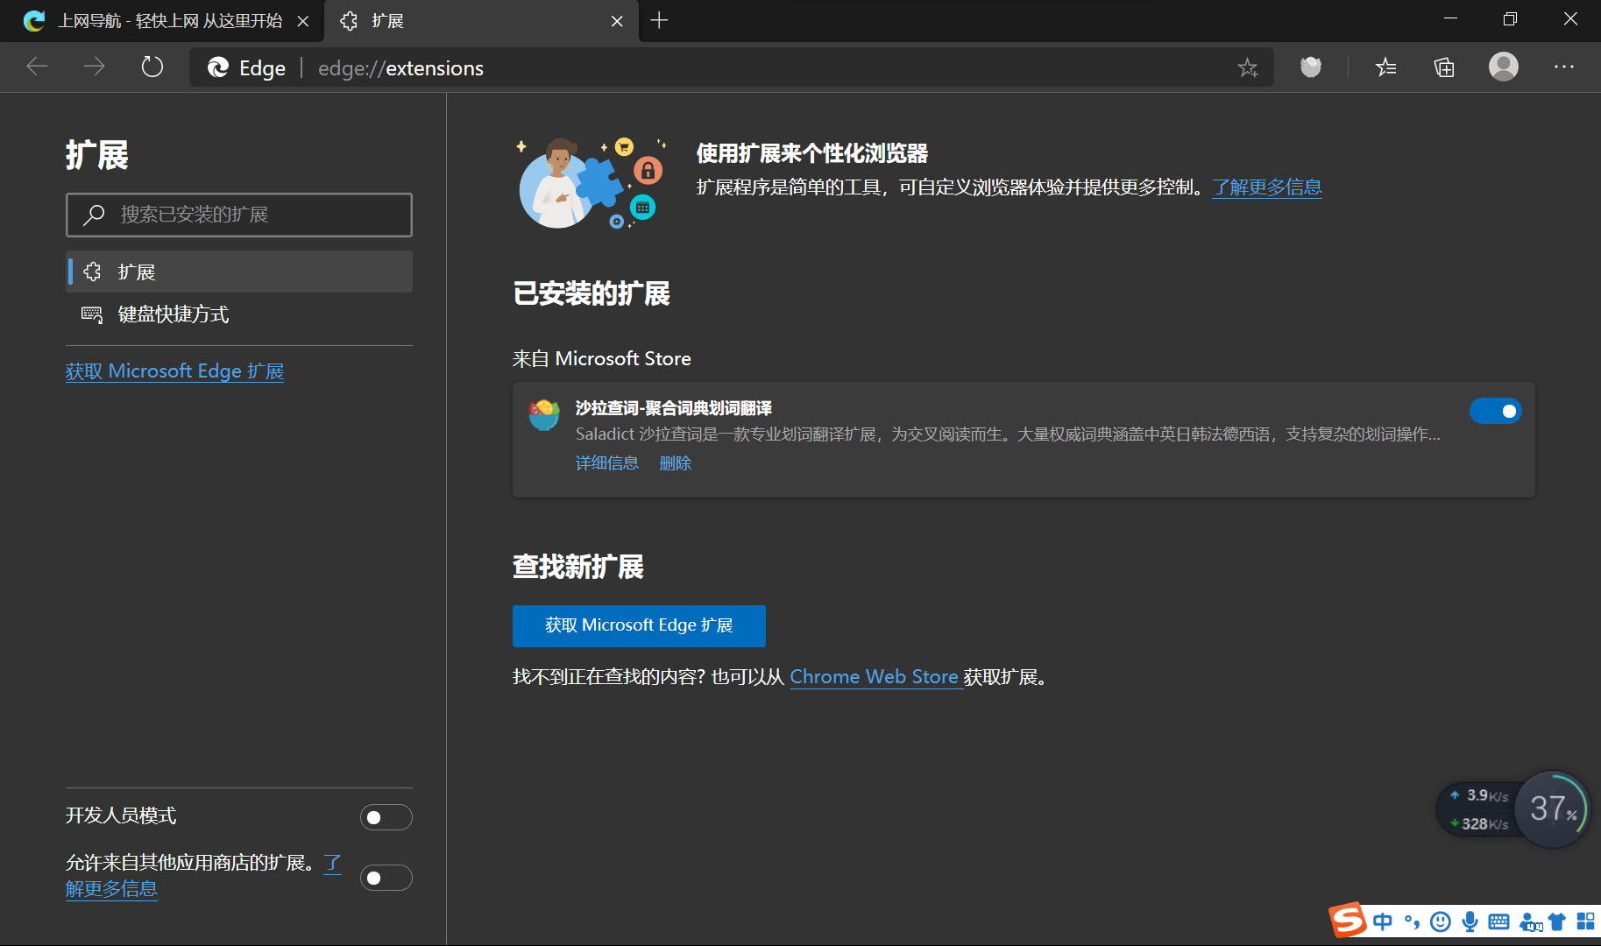1601x946 pixels.
Task: Open the emoji smiley in IME bar
Action: [1440, 921]
